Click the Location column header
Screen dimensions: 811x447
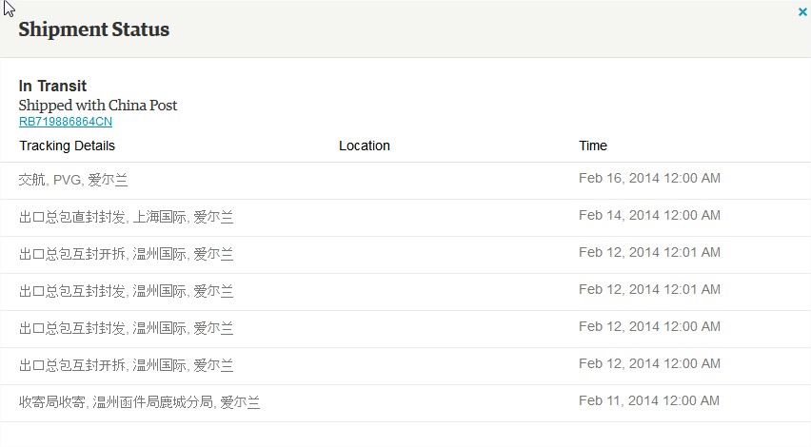tap(365, 146)
